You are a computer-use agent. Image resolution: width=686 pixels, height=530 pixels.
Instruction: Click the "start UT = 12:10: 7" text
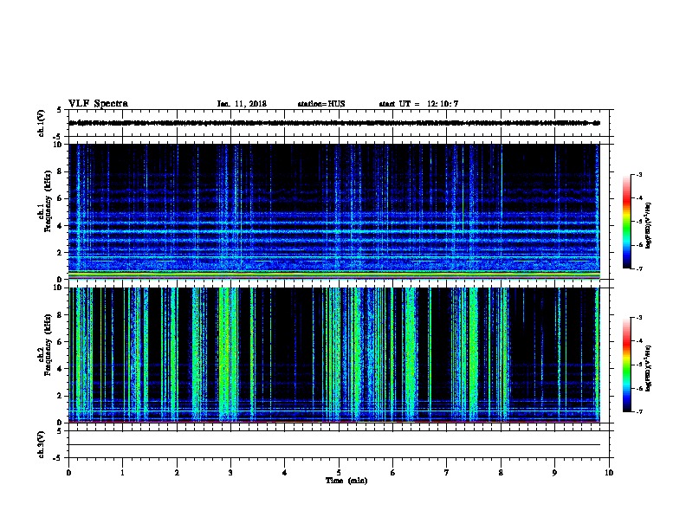click(x=418, y=104)
